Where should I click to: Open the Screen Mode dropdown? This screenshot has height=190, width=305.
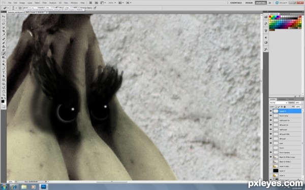(x=129, y=3)
